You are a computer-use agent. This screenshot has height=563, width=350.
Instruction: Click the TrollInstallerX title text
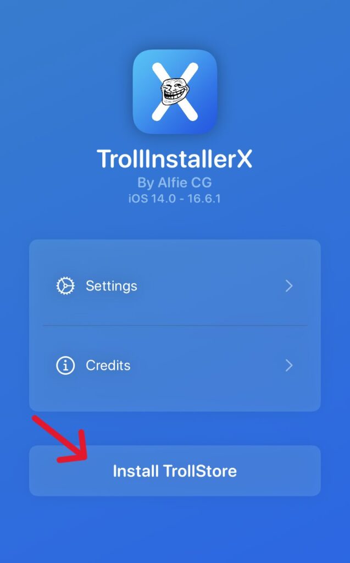(x=175, y=159)
